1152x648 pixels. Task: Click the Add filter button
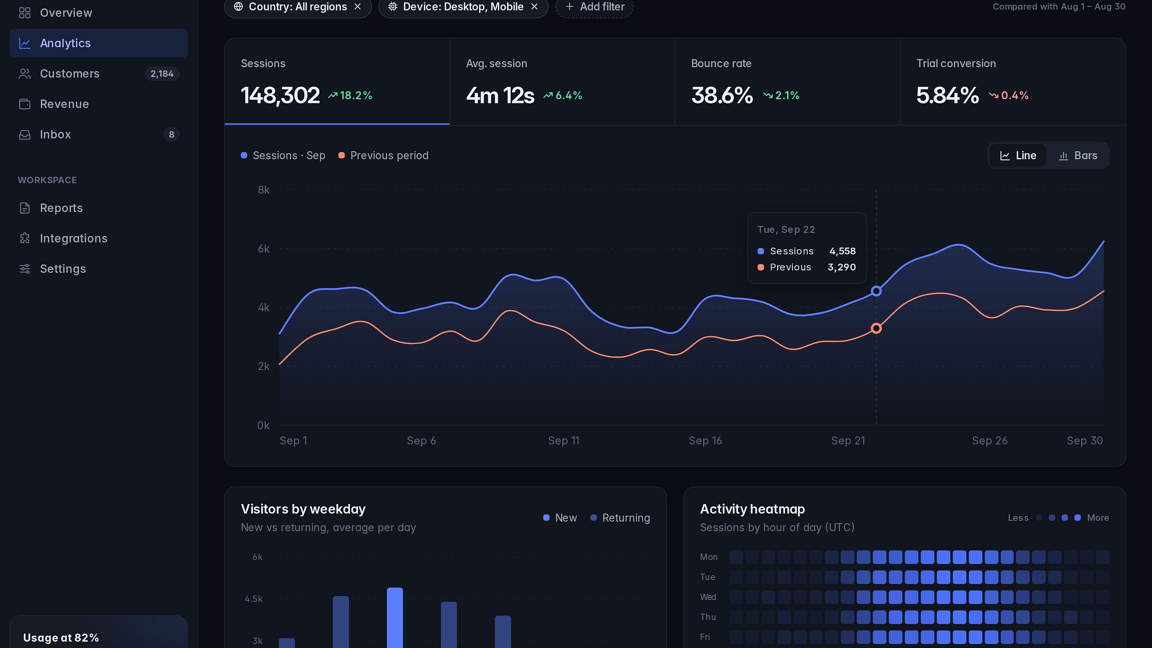pyautogui.click(x=594, y=7)
